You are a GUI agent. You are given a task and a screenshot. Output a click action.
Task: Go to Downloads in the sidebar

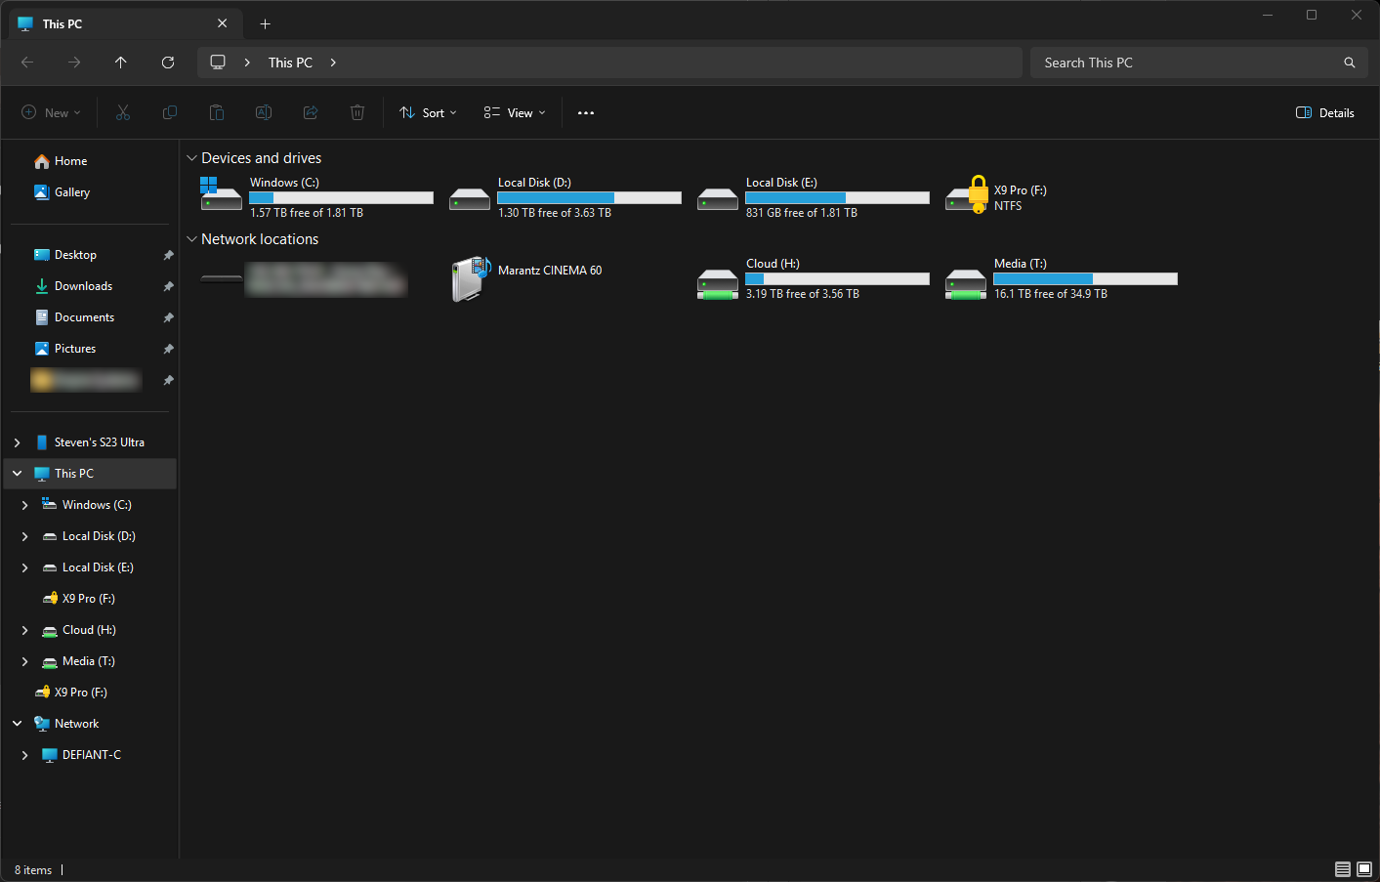(x=84, y=285)
